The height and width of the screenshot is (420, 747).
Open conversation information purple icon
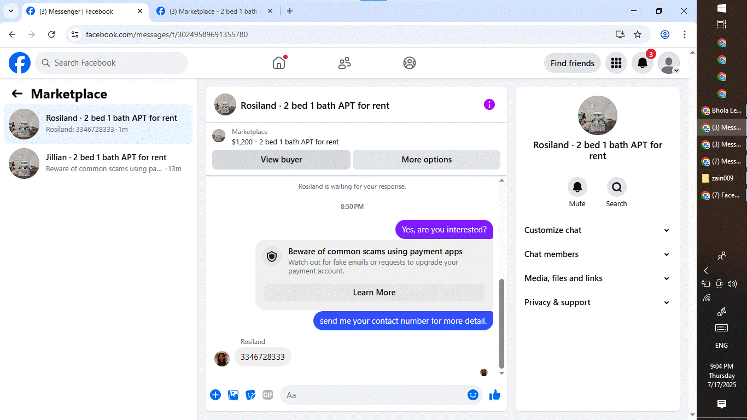click(x=489, y=104)
